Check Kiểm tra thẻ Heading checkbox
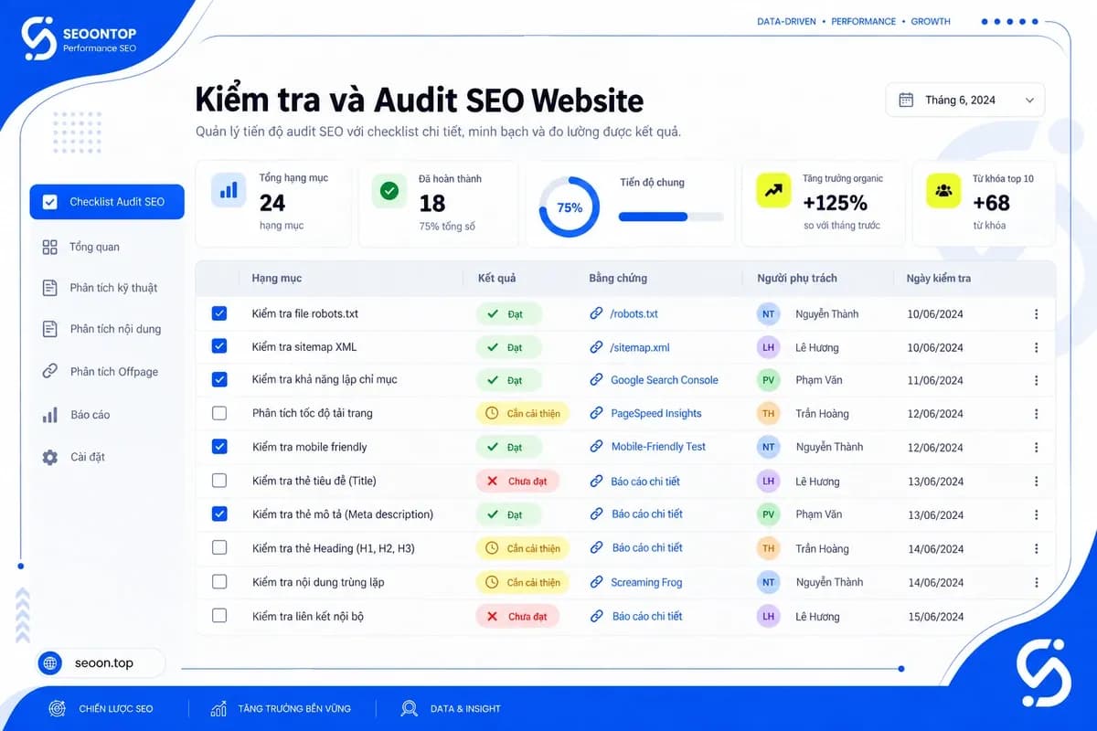Viewport: 1097px width, 731px height. (x=219, y=548)
